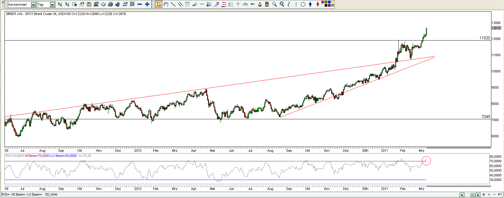
Task: Click the small plus icon in status bar
Action: click(489, 195)
